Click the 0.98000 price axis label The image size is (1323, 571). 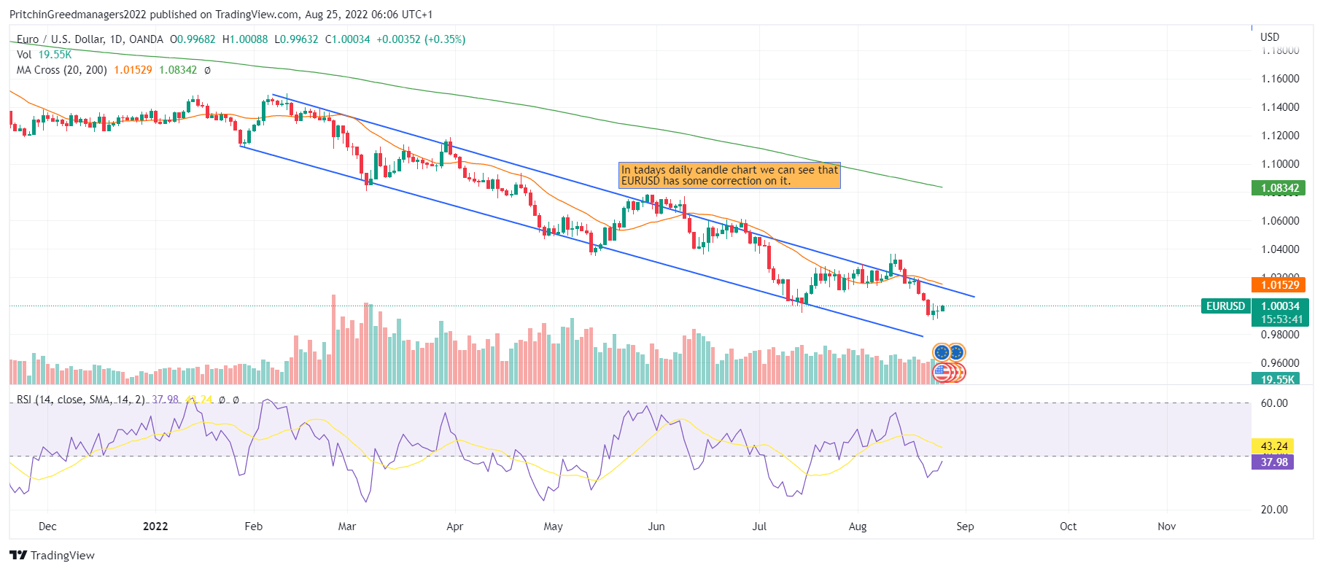point(1280,335)
